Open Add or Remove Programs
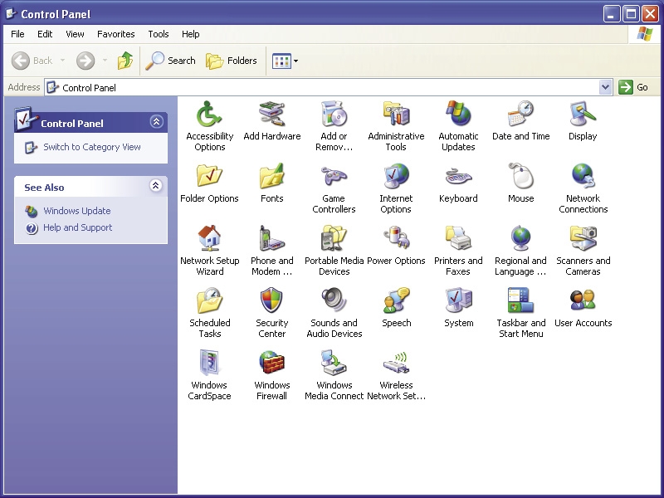Image resolution: width=664 pixels, height=498 pixels. (x=334, y=115)
